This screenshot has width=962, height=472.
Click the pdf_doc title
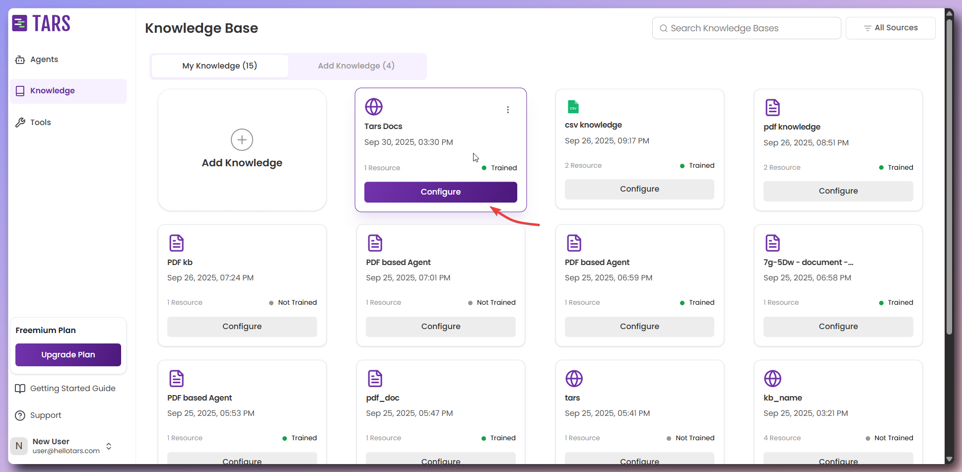click(383, 398)
